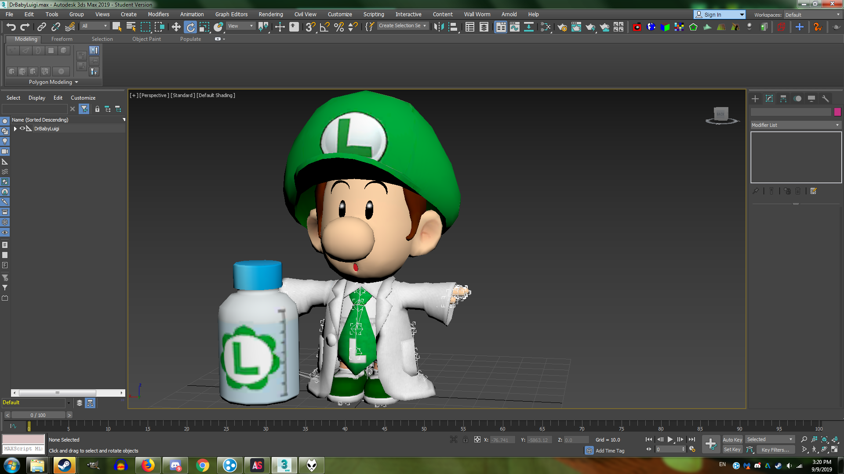Click the Set Key button
844x474 pixels.
[732, 449]
